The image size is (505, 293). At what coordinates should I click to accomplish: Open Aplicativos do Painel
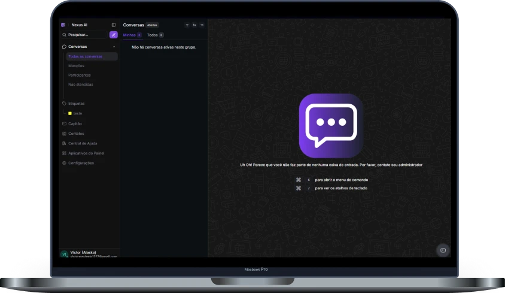click(86, 153)
